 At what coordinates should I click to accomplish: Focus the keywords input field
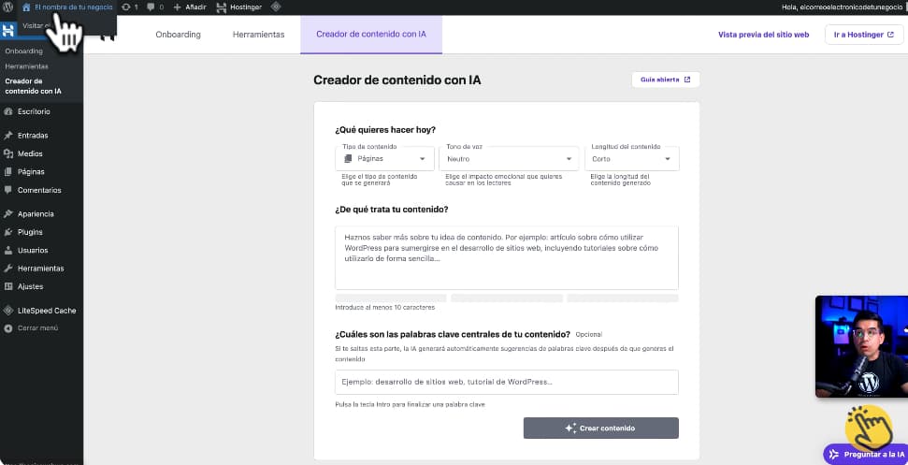pos(507,382)
